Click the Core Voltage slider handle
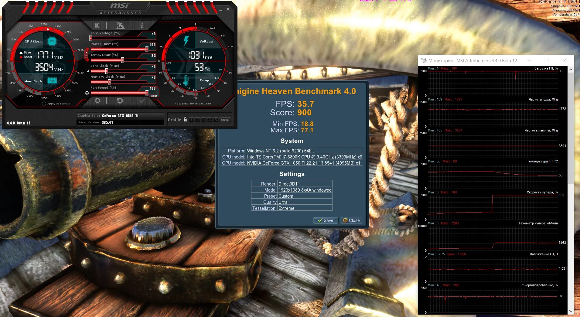 pos(91,38)
